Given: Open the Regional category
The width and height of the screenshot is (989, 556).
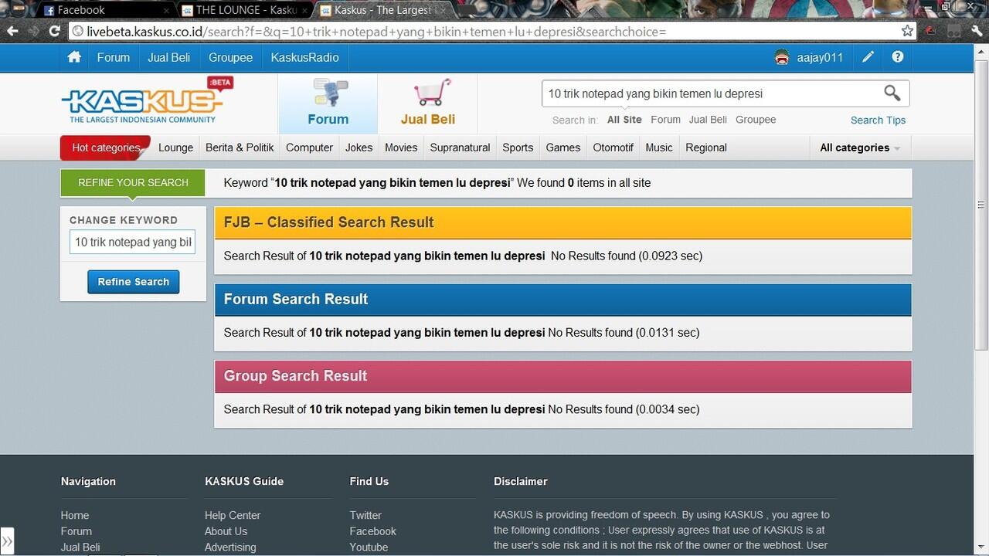Looking at the screenshot, I should pos(706,147).
